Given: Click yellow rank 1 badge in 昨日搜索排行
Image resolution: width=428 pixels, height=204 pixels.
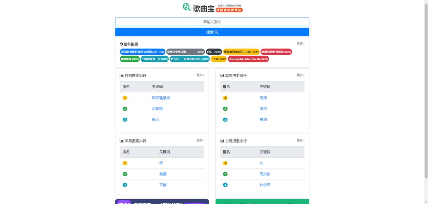Looking at the screenshot, I should (x=125, y=98).
